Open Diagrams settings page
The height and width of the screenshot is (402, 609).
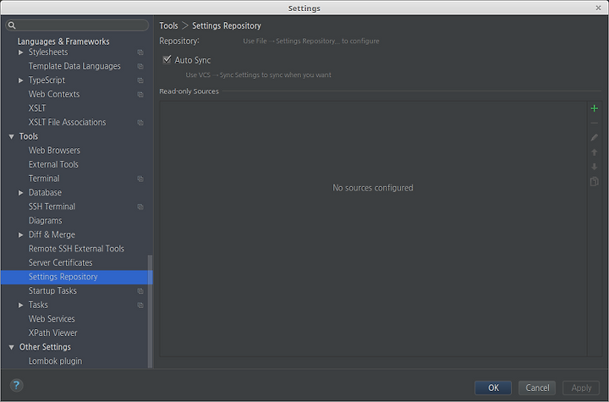click(45, 220)
